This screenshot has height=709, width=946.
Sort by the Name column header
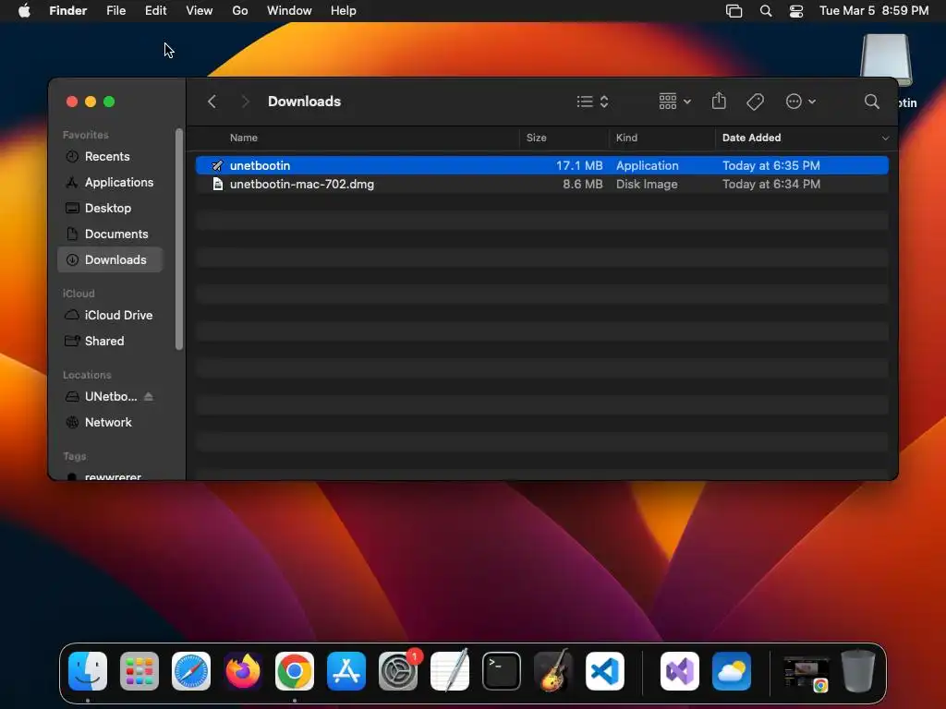click(243, 138)
